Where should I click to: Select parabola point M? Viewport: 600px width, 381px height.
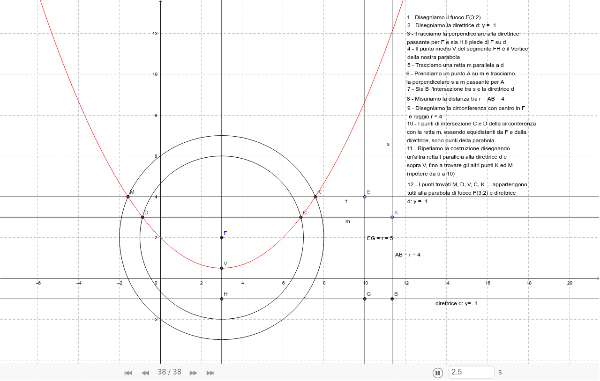[127, 197]
